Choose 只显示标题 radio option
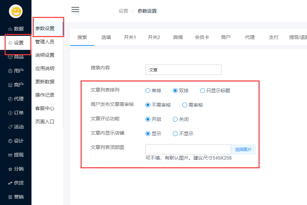This screenshot has height=205, width=307. coord(203,91)
